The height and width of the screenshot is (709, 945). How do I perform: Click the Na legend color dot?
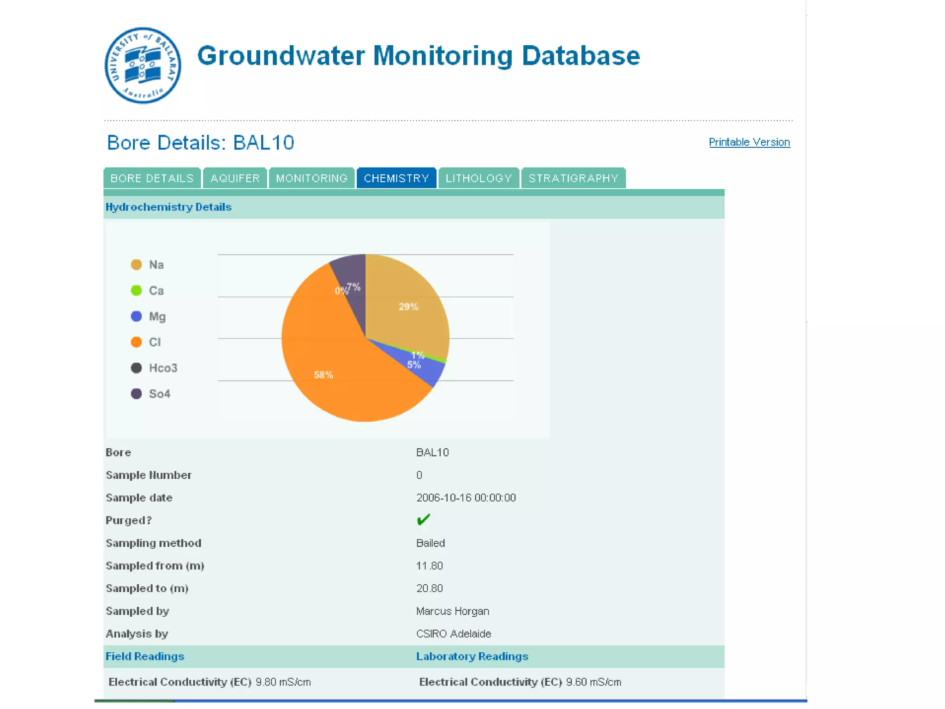coord(136,264)
